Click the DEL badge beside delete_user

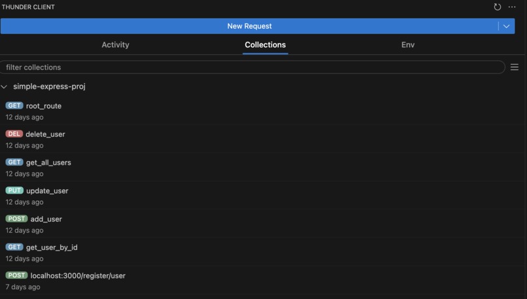click(14, 134)
